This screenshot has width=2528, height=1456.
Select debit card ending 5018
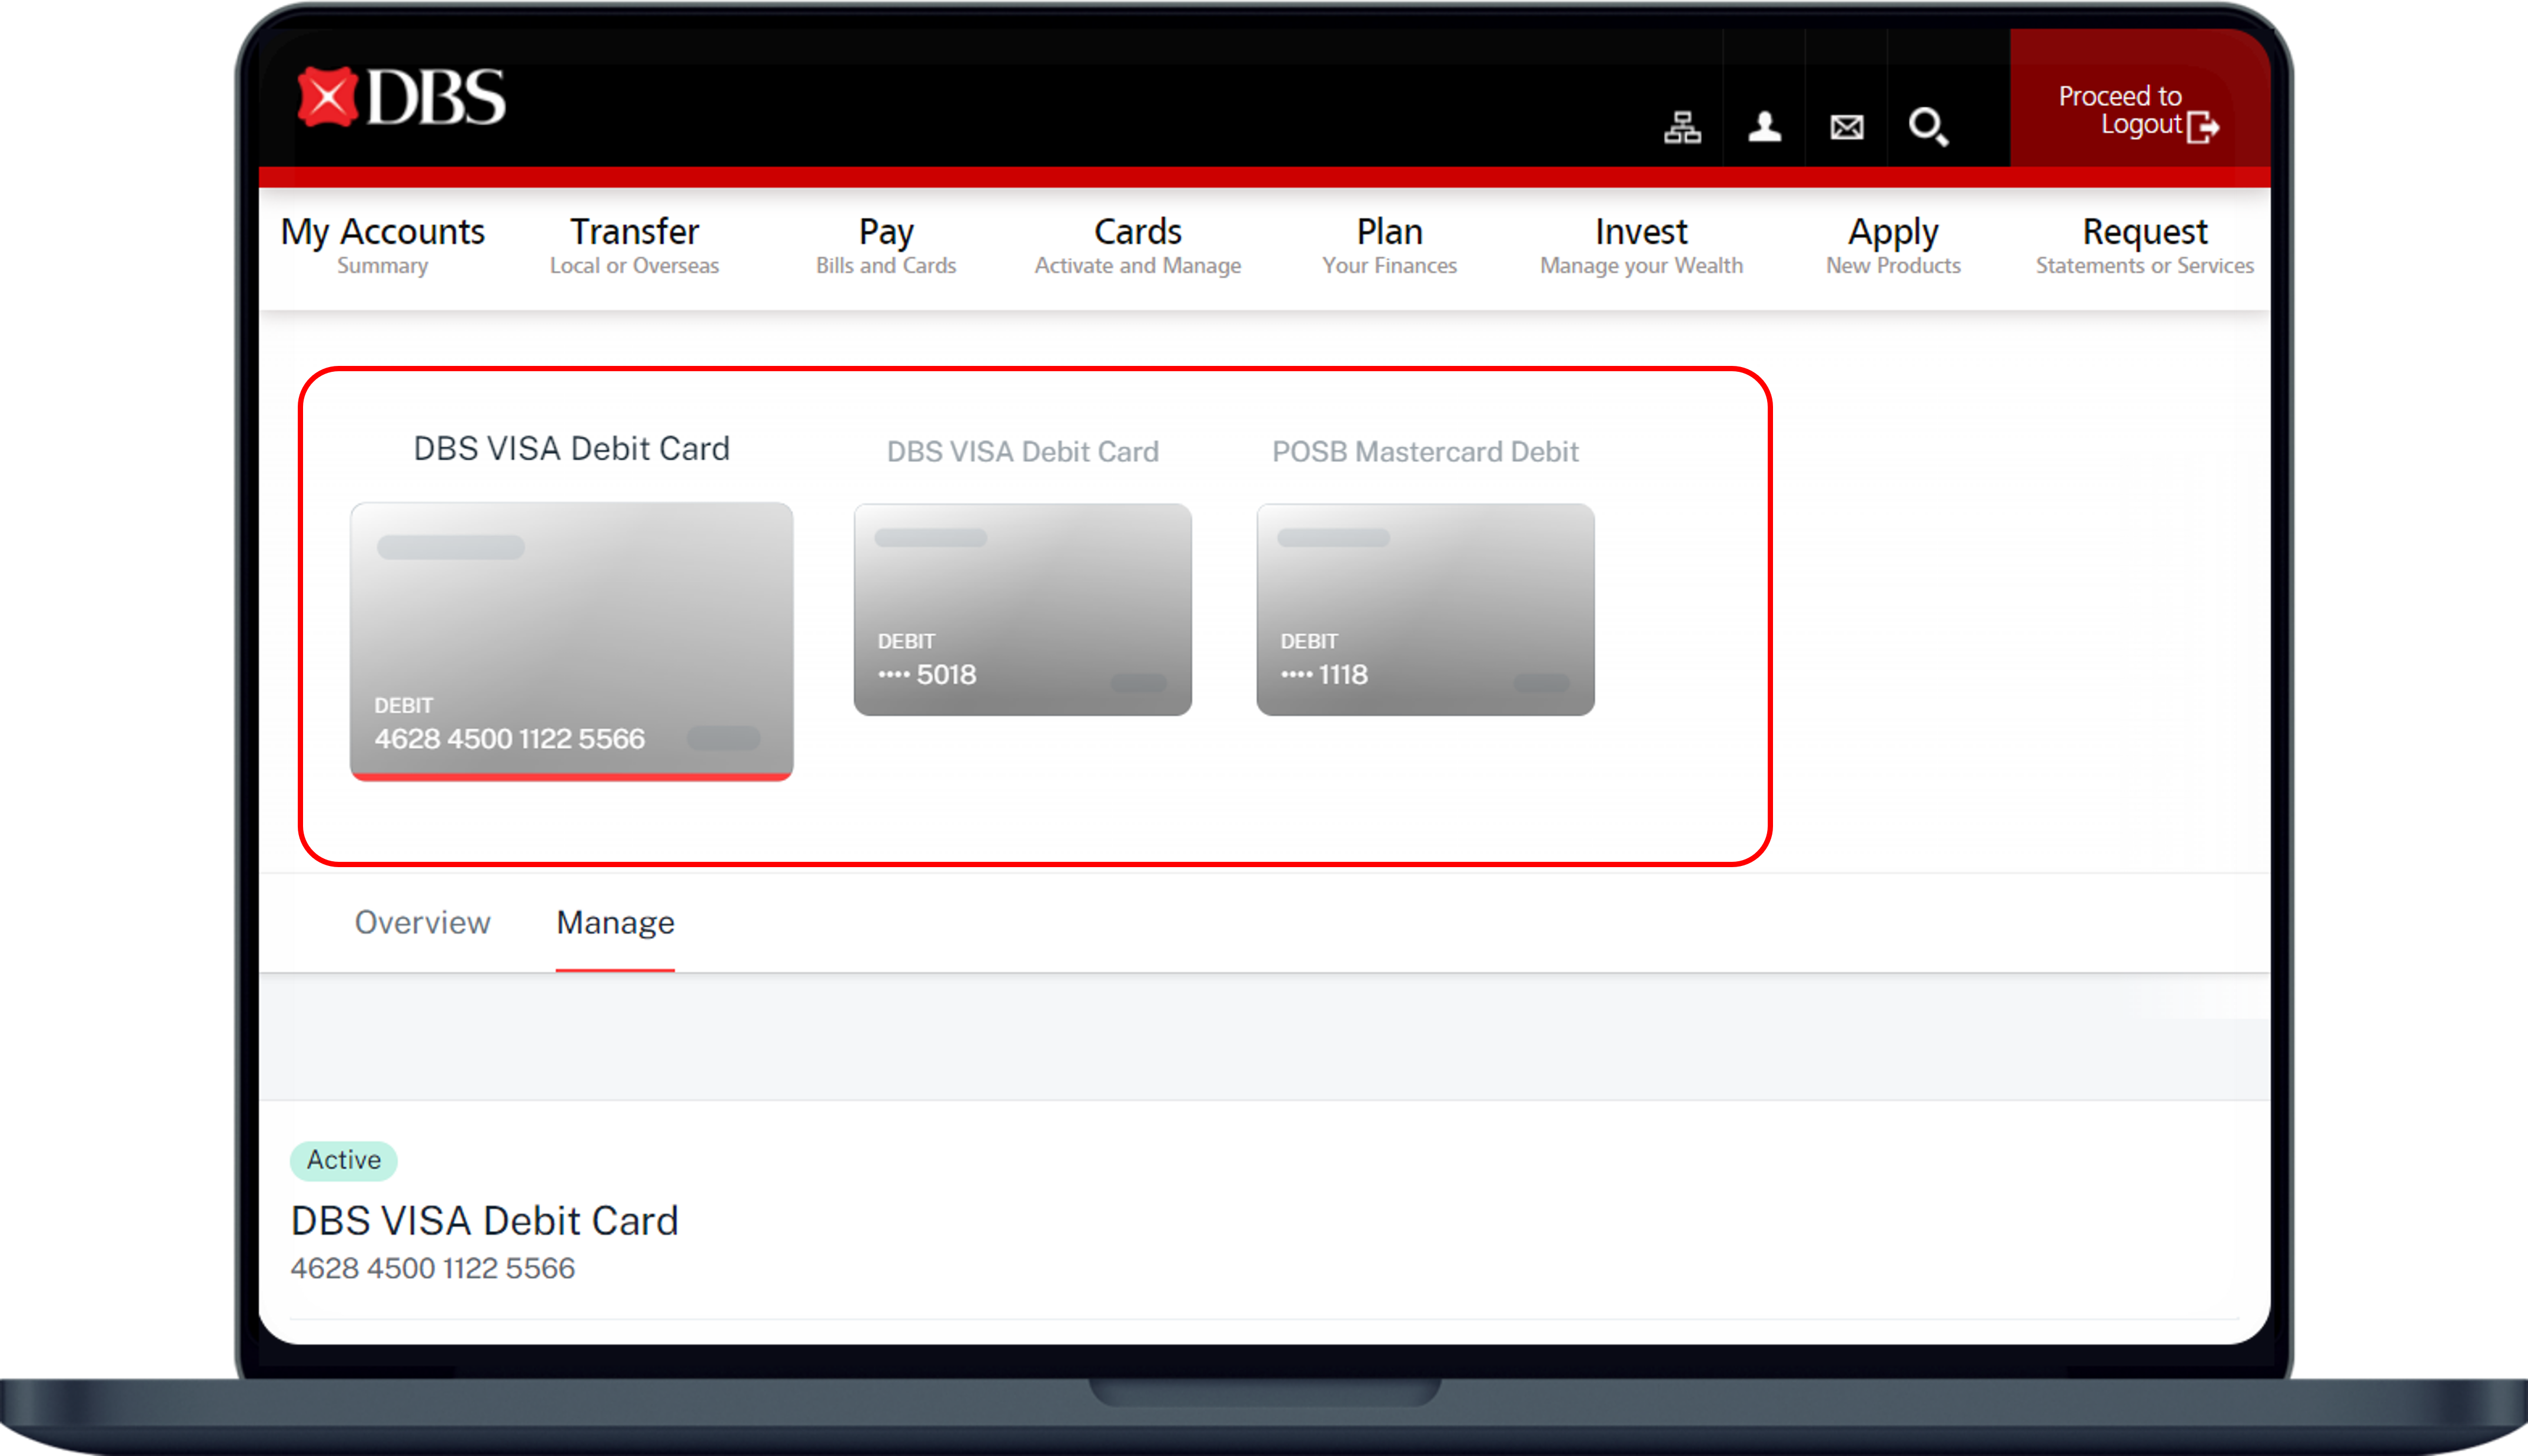click(x=1022, y=610)
